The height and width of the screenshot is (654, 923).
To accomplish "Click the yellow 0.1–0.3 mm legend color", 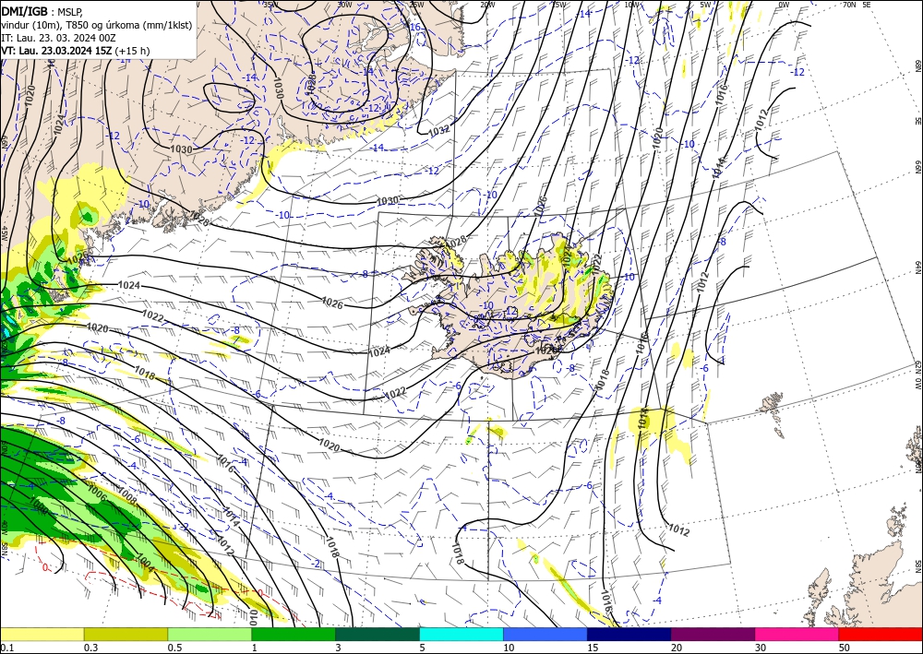I will pyautogui.click(x=42, y=634).
